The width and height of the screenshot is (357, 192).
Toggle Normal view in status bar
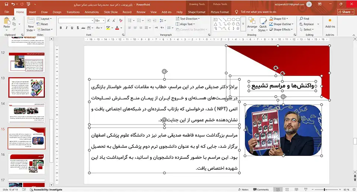[278, 189]
